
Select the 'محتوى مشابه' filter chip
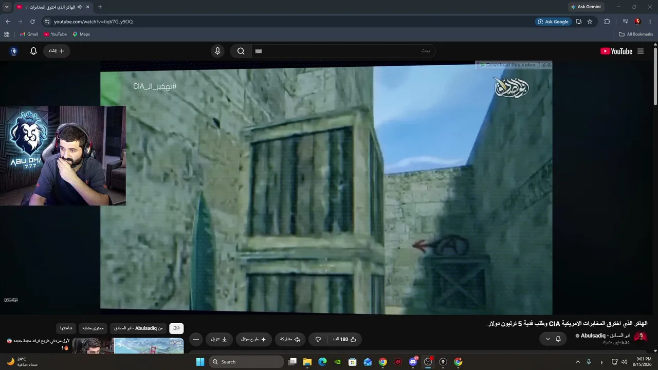coord(93,328)
